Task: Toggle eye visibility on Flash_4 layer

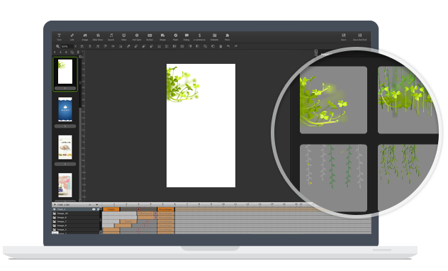Action: (94, 209)
